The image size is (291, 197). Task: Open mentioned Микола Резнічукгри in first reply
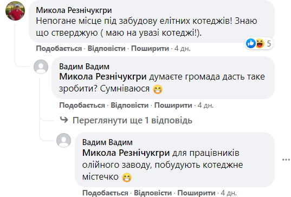(103, 76)
